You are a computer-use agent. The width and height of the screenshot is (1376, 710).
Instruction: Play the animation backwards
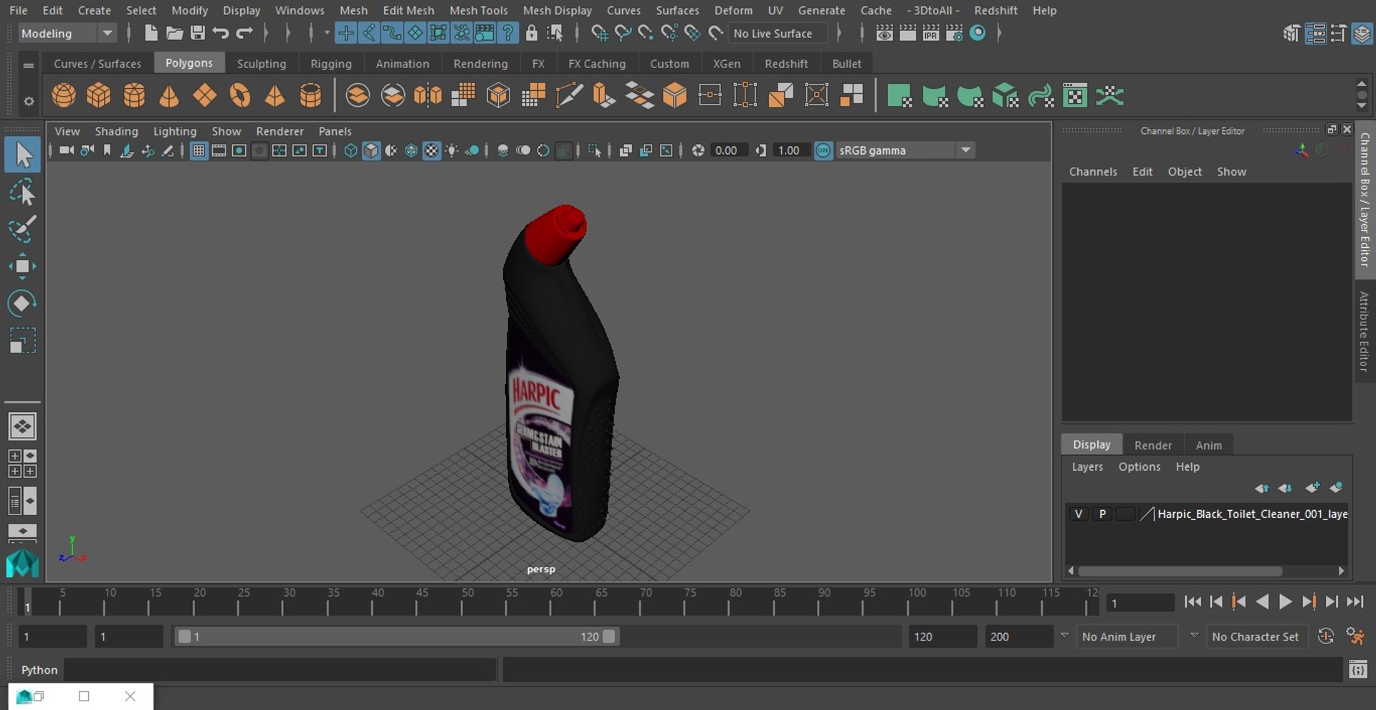click(1262, 602)
